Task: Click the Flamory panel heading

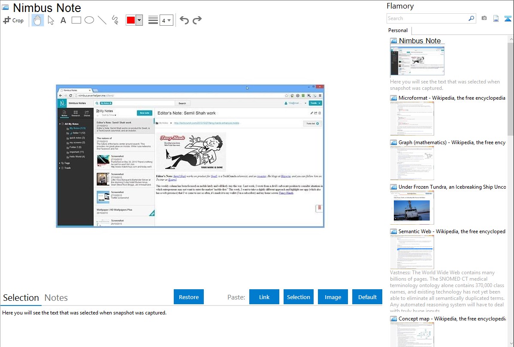Action: coord(400,6)
